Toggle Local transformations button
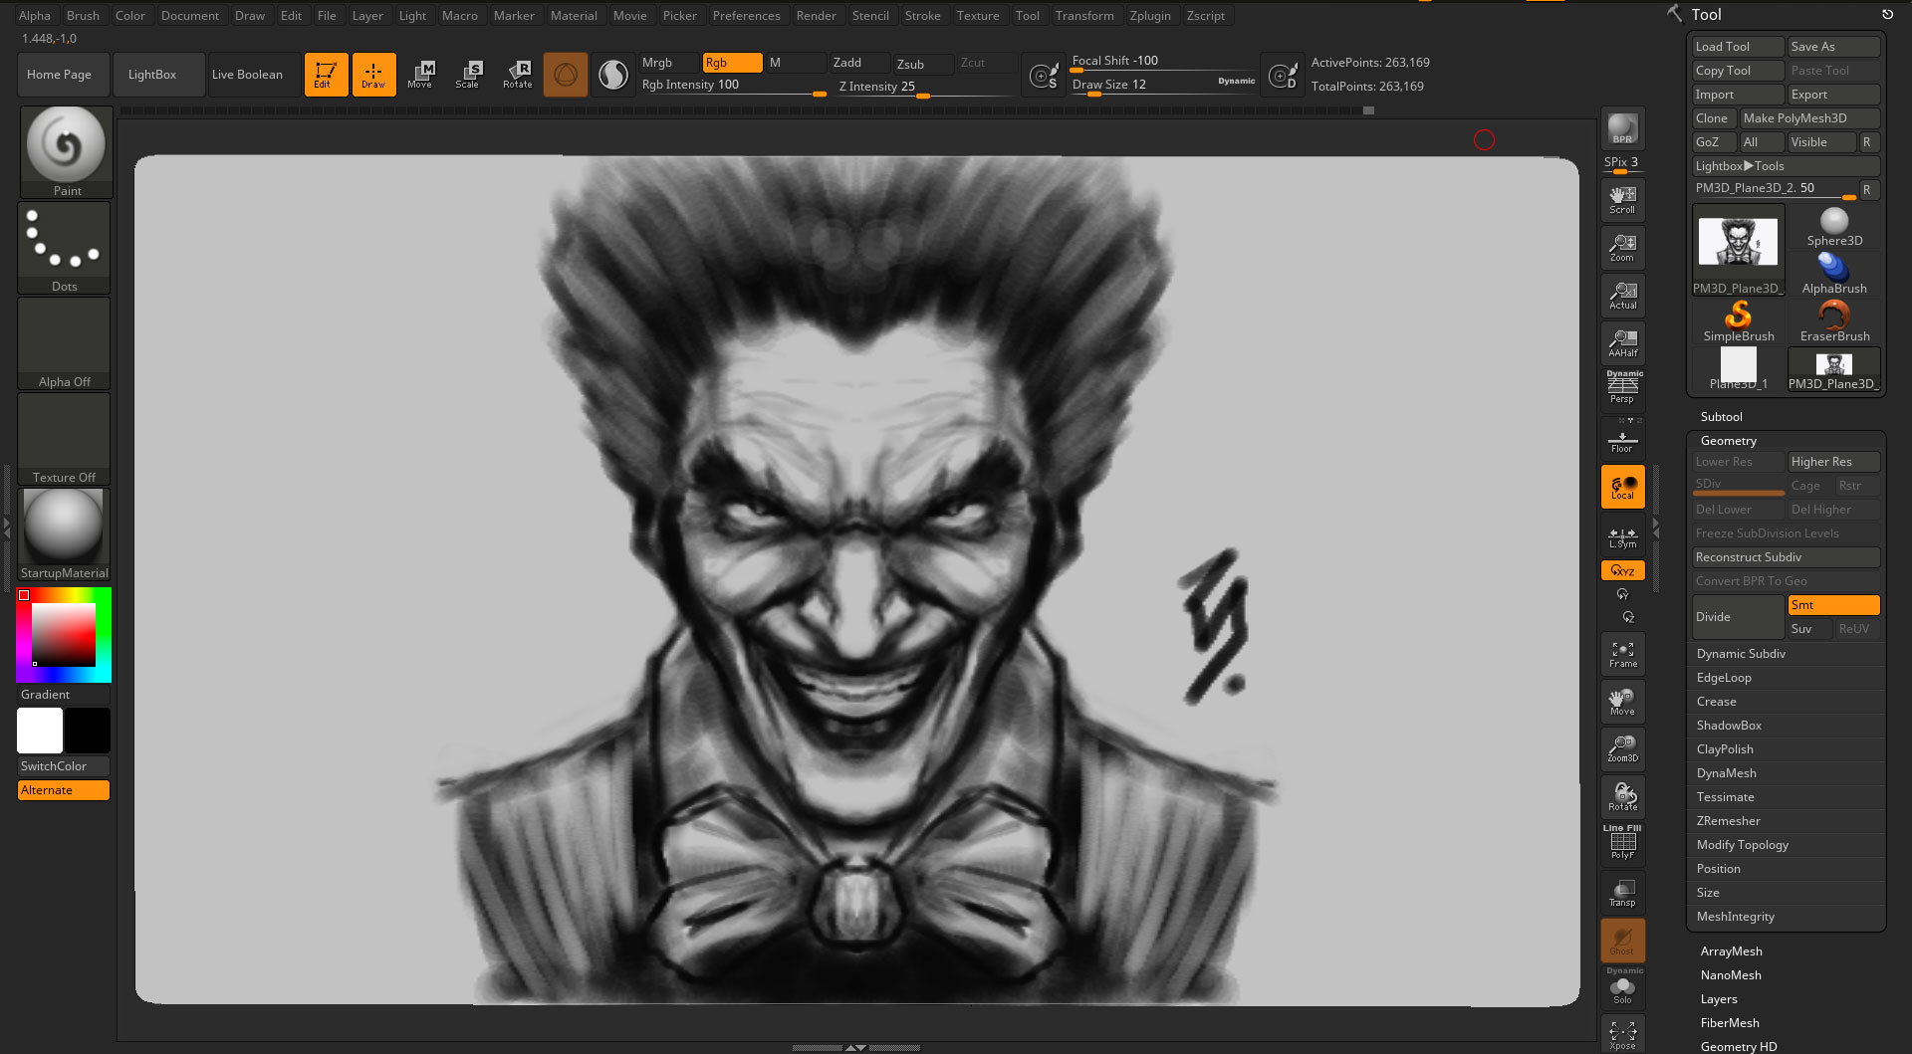The width and height of the screenshot is (1912, 1054). (1622, 488)
